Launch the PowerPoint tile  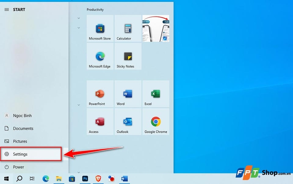[100, 94]
